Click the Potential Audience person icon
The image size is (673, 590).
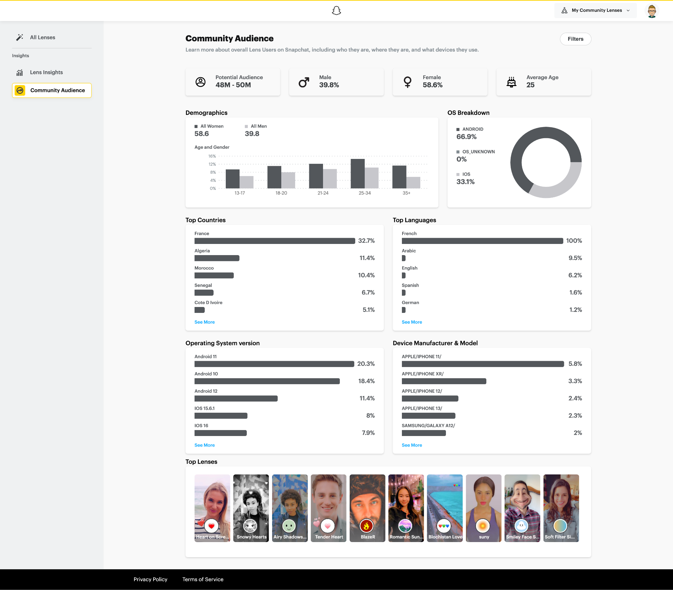click(x=200, y=82)
